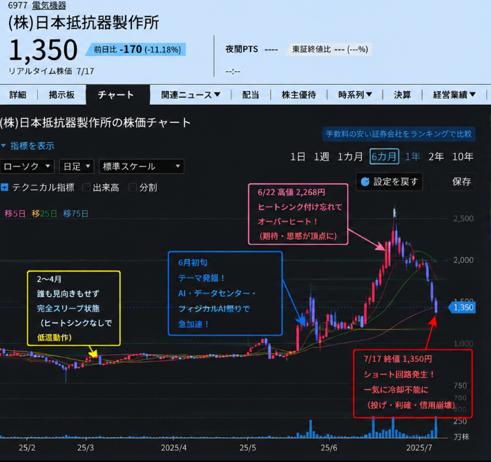Open the 手数料 ranking comparison link

pos(398,134)
